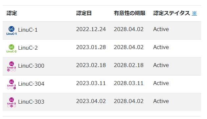Click the 2022.12.24 certification date
The image size is (207, 119).
(91, 29)
